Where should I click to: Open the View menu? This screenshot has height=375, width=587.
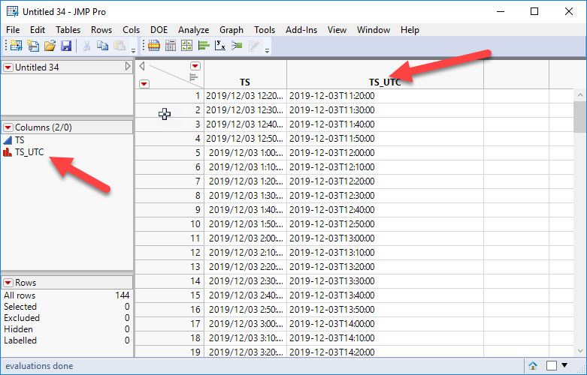(x=337, y=30)
